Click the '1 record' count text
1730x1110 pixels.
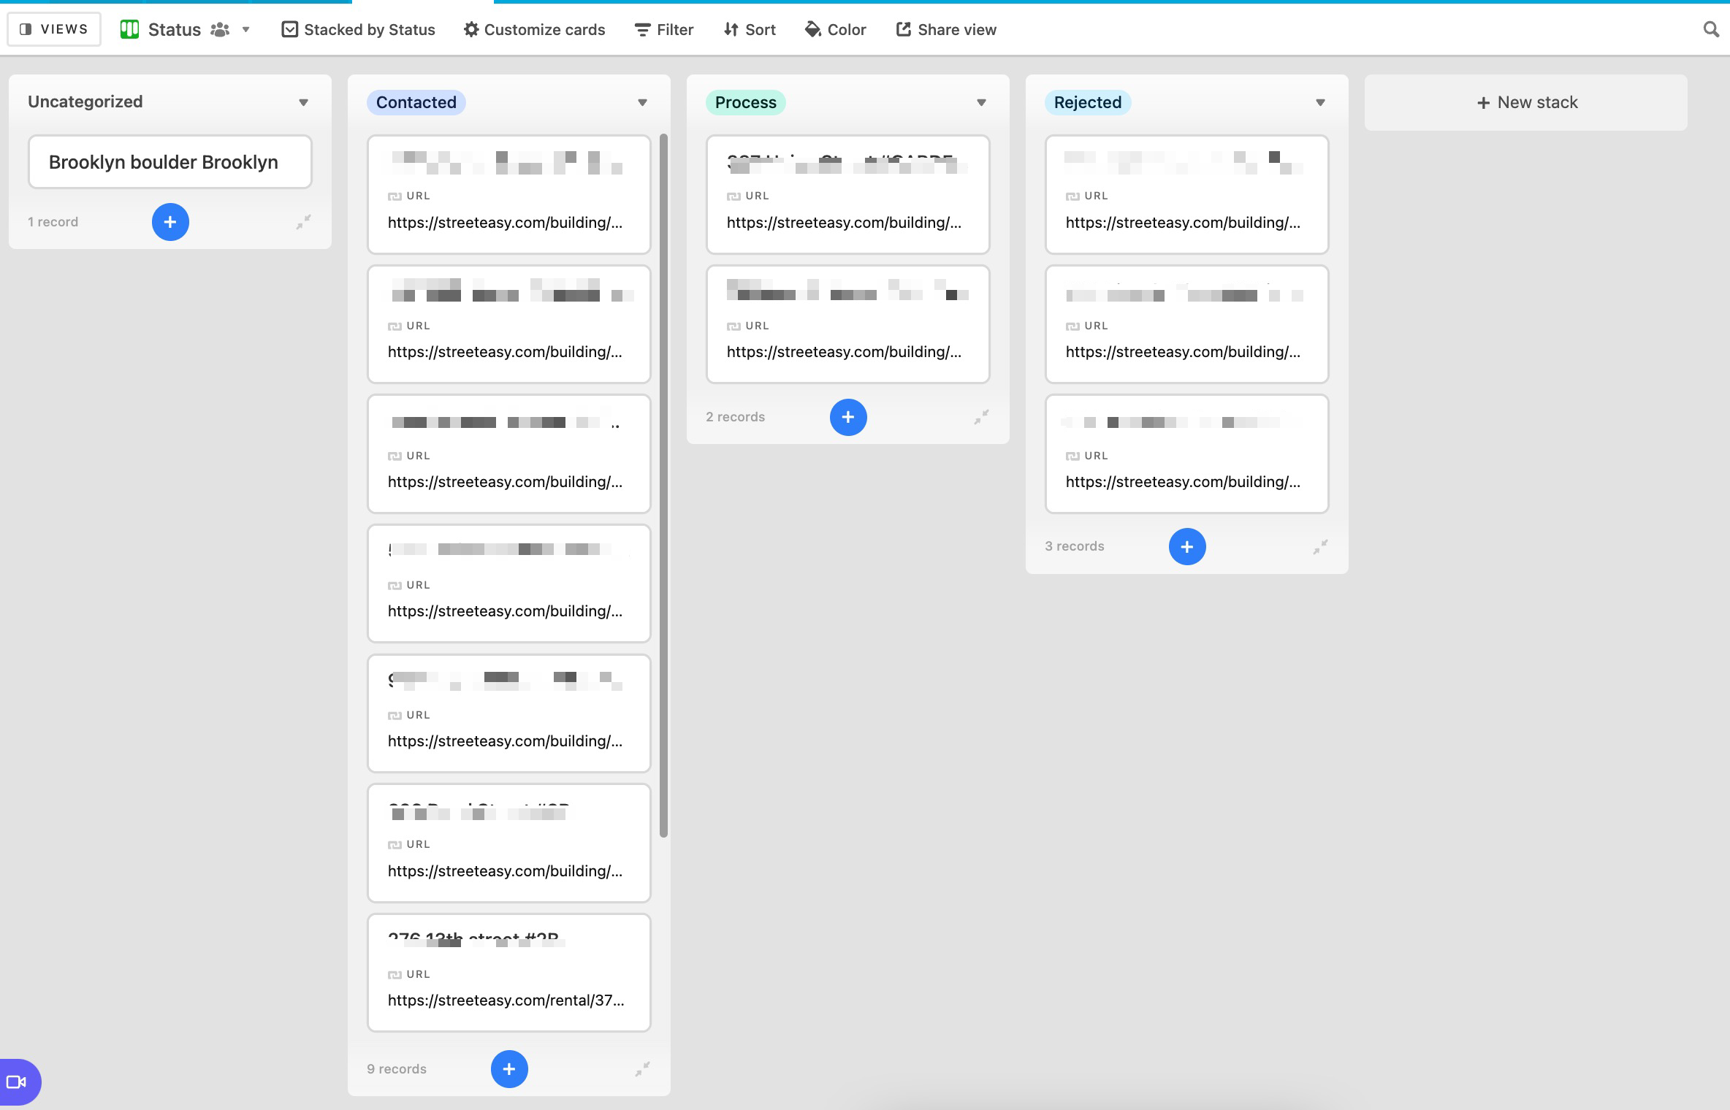53,222
